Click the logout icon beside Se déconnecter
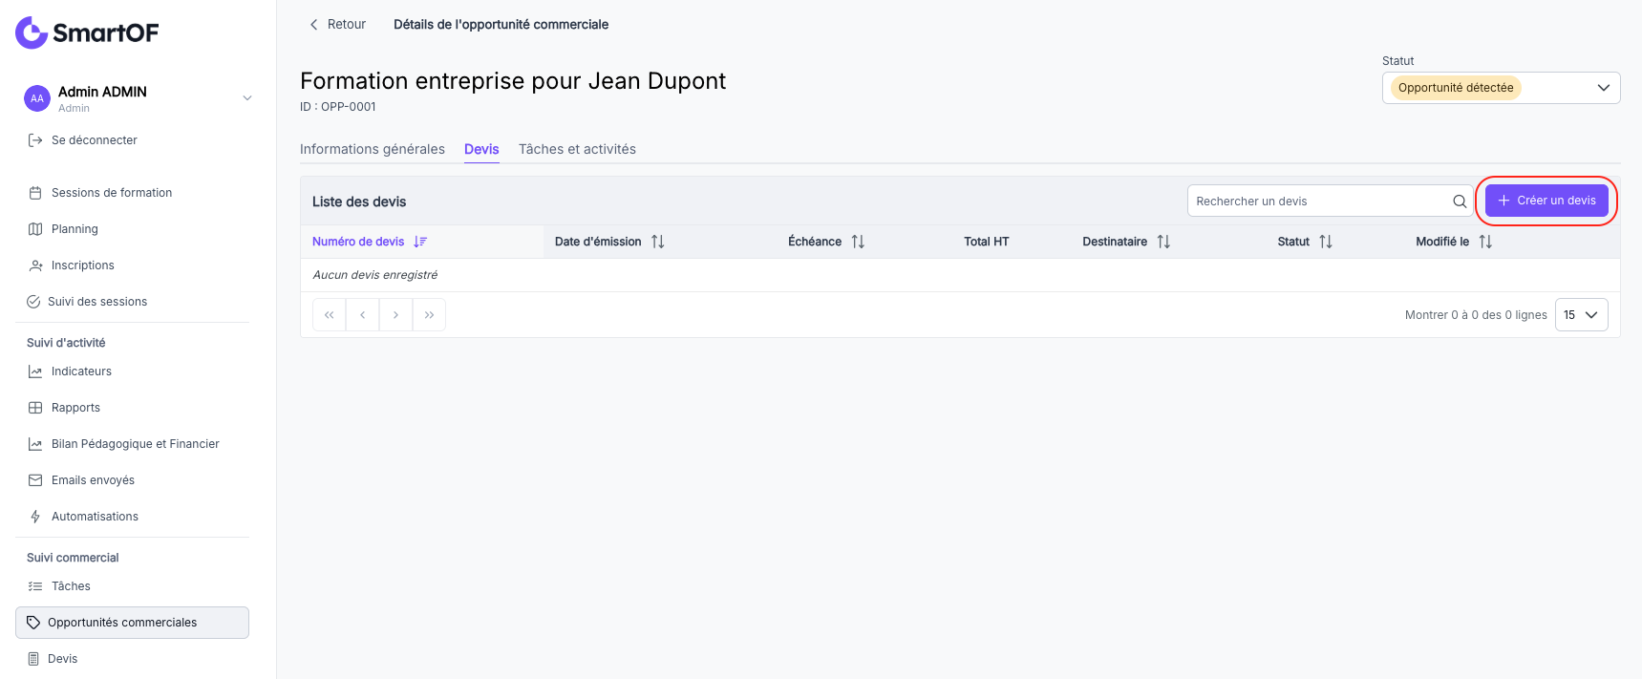1642x679 pixels. (35, 140)
